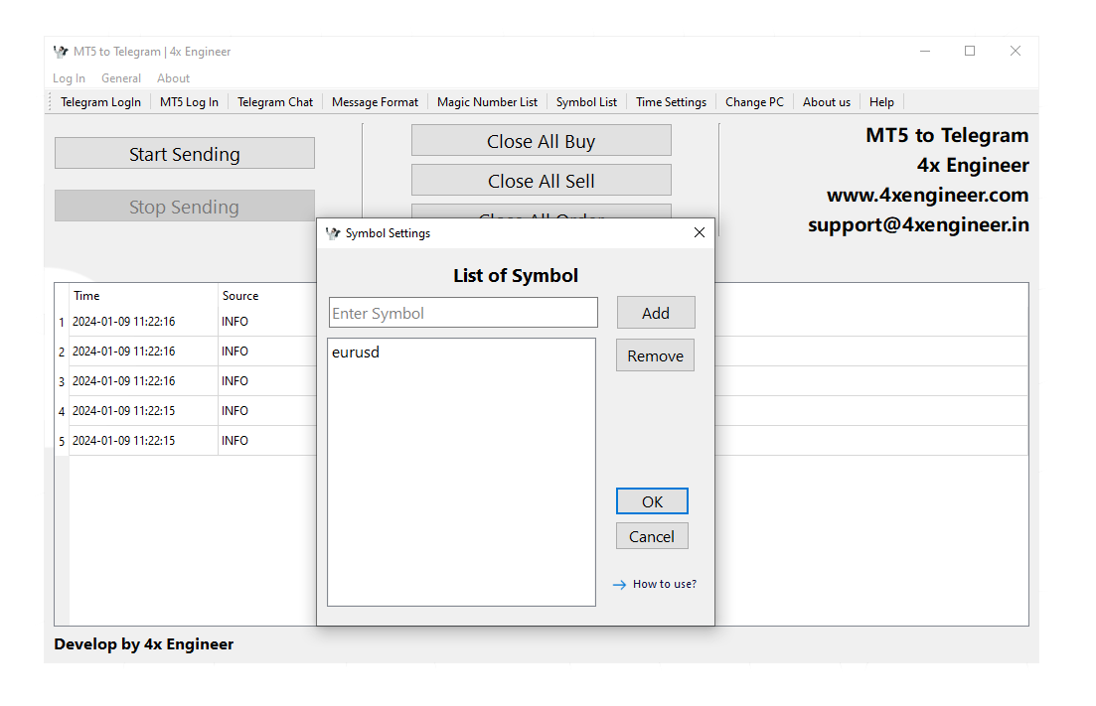
Task: Close the MT5 to Telegram main window
Action: point(1016,51)
